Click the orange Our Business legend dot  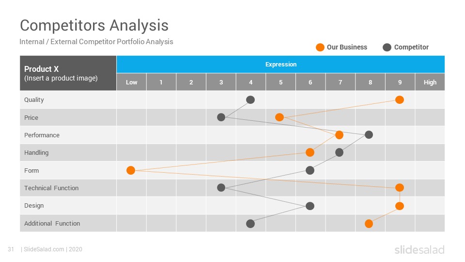tap(320, 47)
